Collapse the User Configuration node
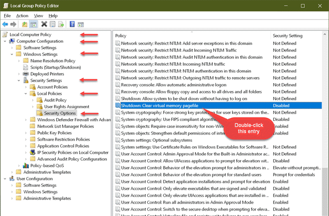The width and height of the screenshot is (329, 216). point(5,179)
